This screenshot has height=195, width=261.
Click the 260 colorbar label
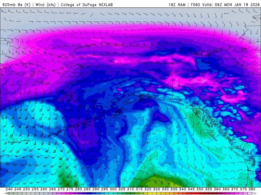tap(44, 189)
